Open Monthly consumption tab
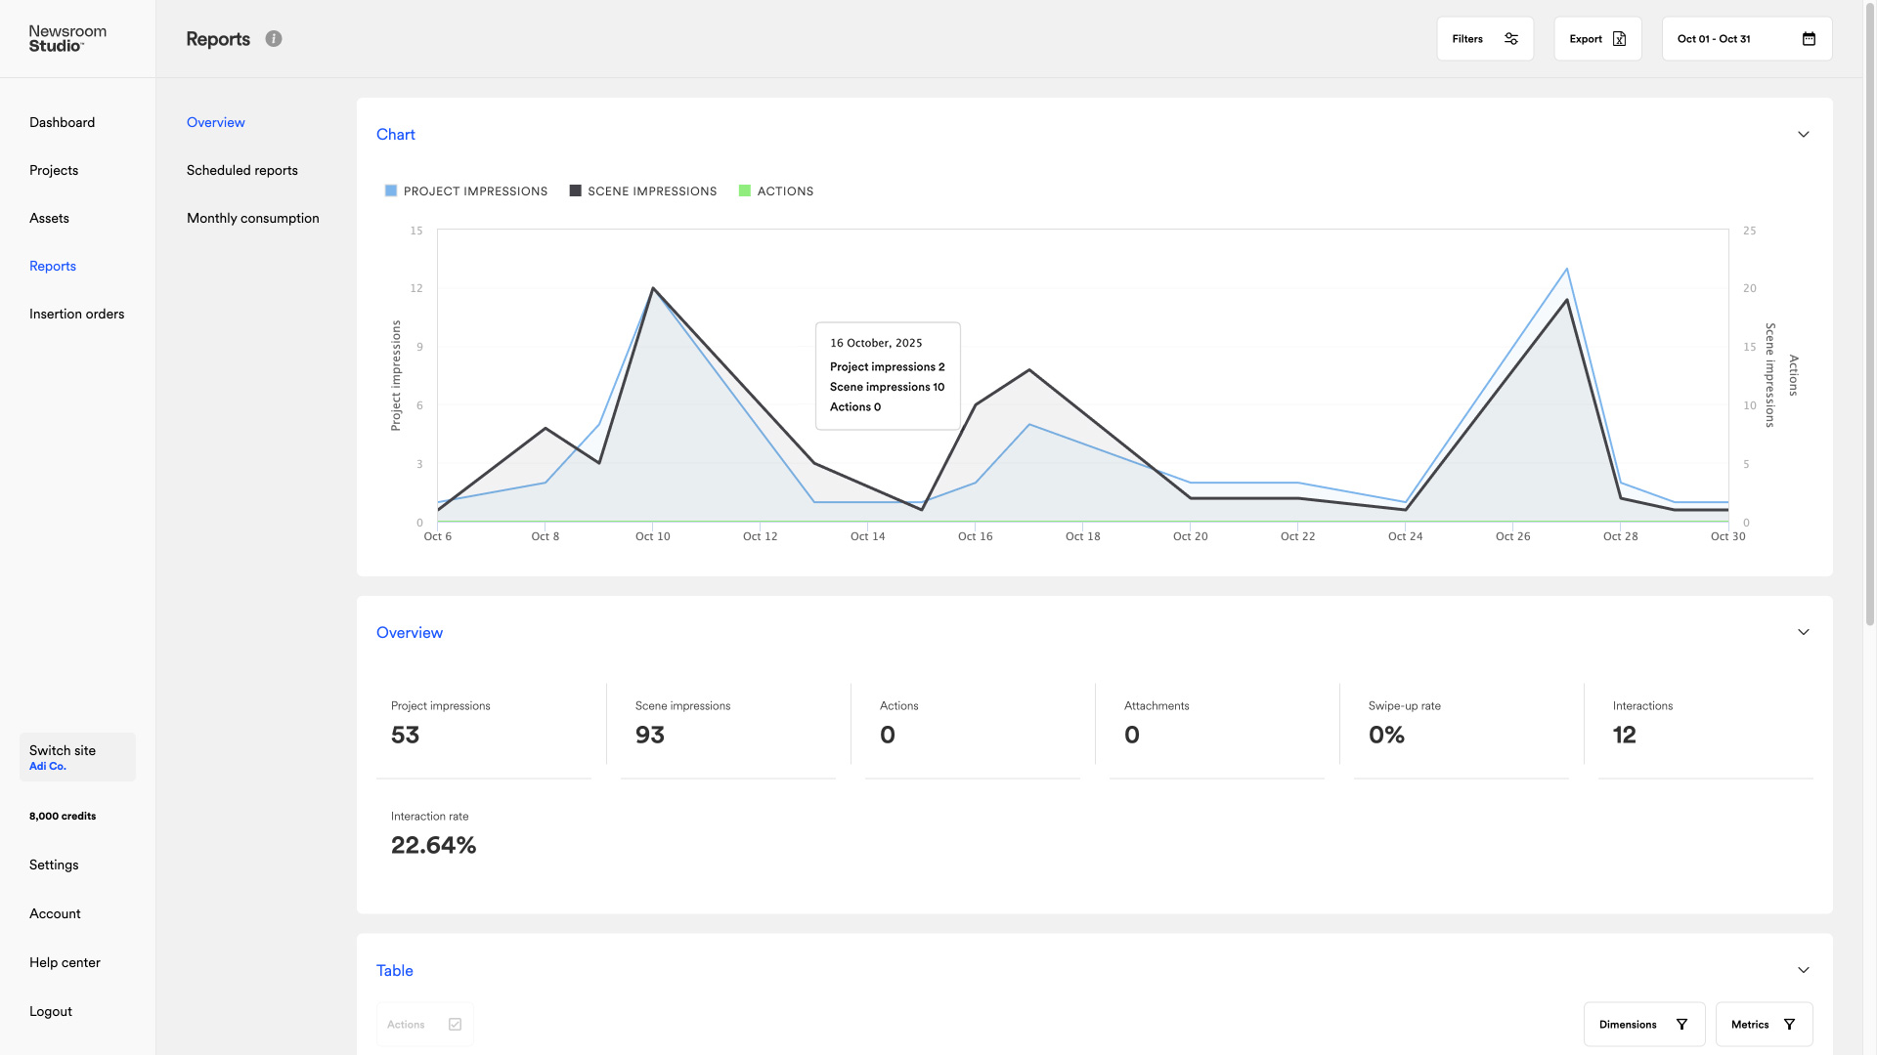1877x1055 pixels. 253,219
